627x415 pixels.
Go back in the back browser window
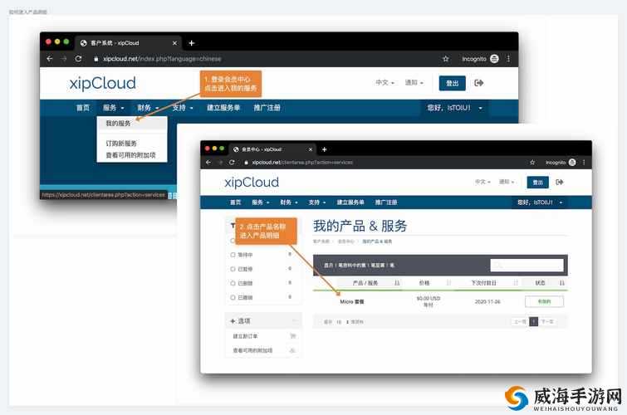50,59
